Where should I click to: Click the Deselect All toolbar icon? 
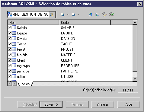point(73,15)
